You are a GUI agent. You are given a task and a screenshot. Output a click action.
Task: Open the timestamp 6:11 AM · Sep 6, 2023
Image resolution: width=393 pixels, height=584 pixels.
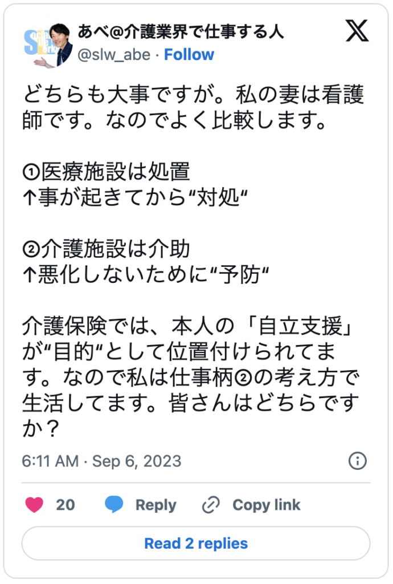click(101, 461)
